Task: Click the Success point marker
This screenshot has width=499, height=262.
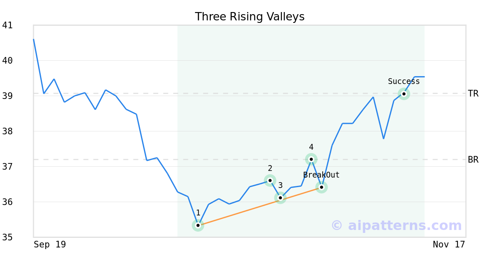Action: [x=404, y=94]
